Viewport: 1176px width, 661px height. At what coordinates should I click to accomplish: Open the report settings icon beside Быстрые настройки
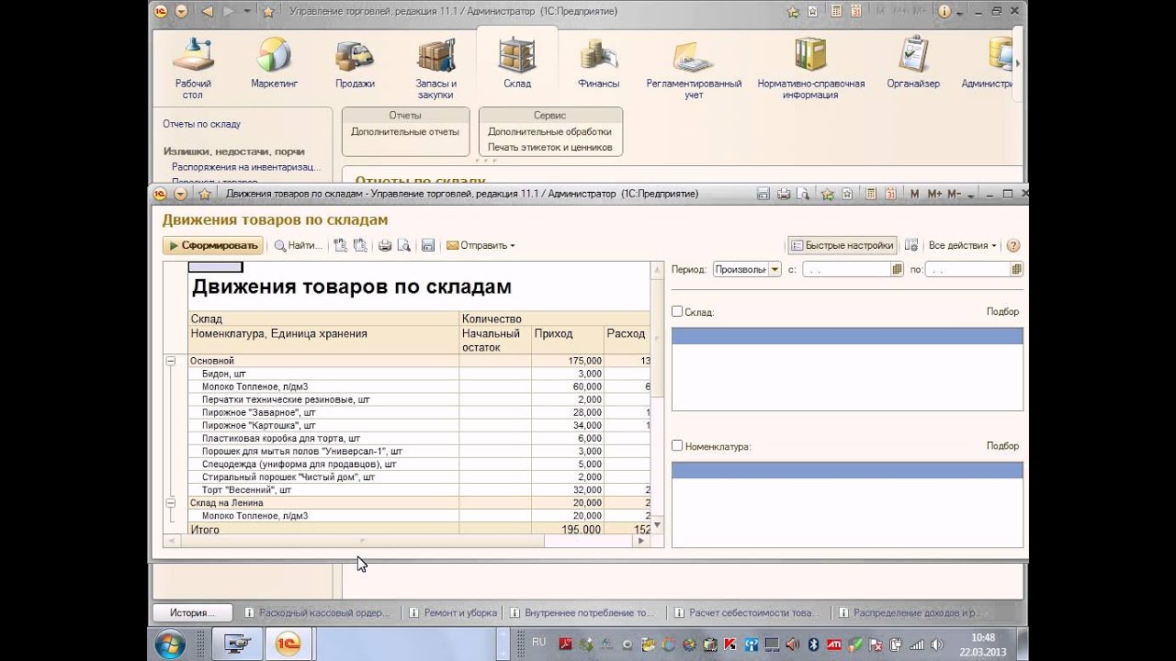911,245
